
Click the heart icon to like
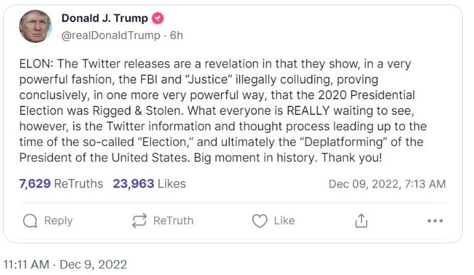(259, 221)
